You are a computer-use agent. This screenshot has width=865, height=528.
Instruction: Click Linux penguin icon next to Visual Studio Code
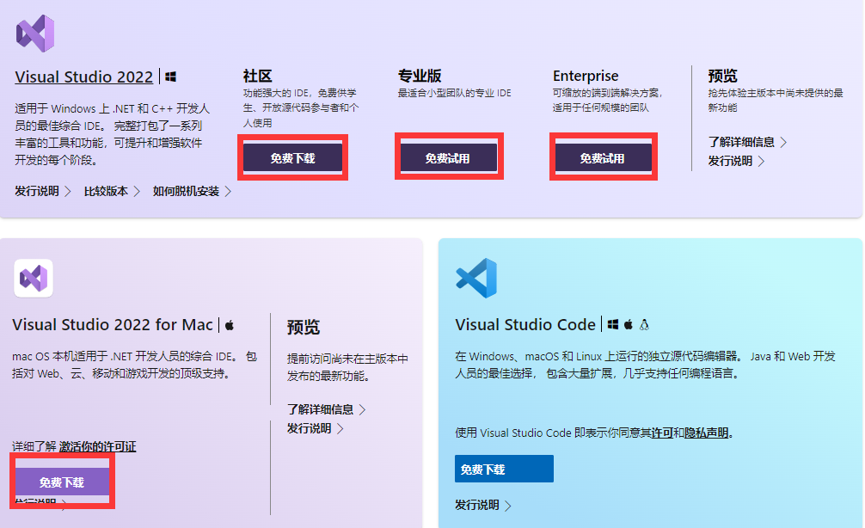pos(644,324)
